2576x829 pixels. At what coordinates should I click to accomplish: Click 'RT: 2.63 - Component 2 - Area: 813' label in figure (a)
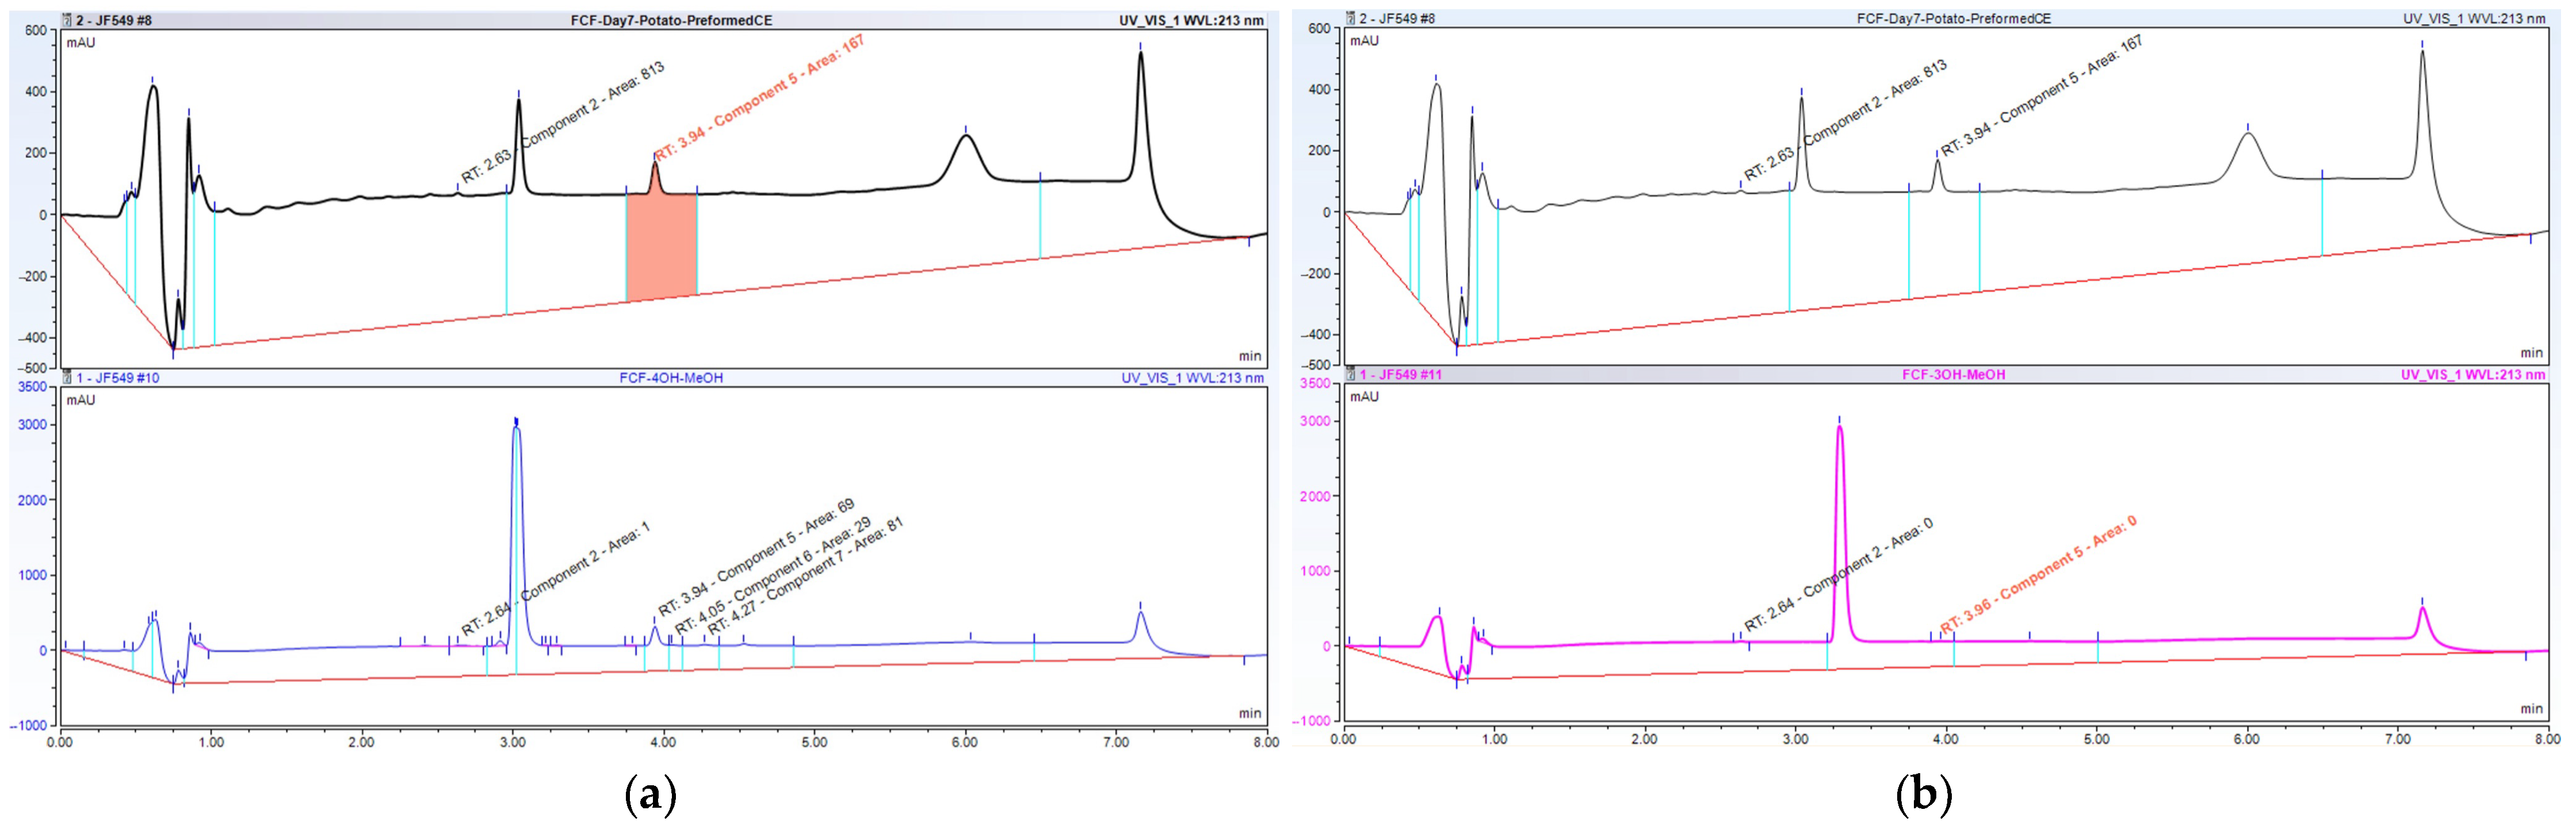[563, 123]
